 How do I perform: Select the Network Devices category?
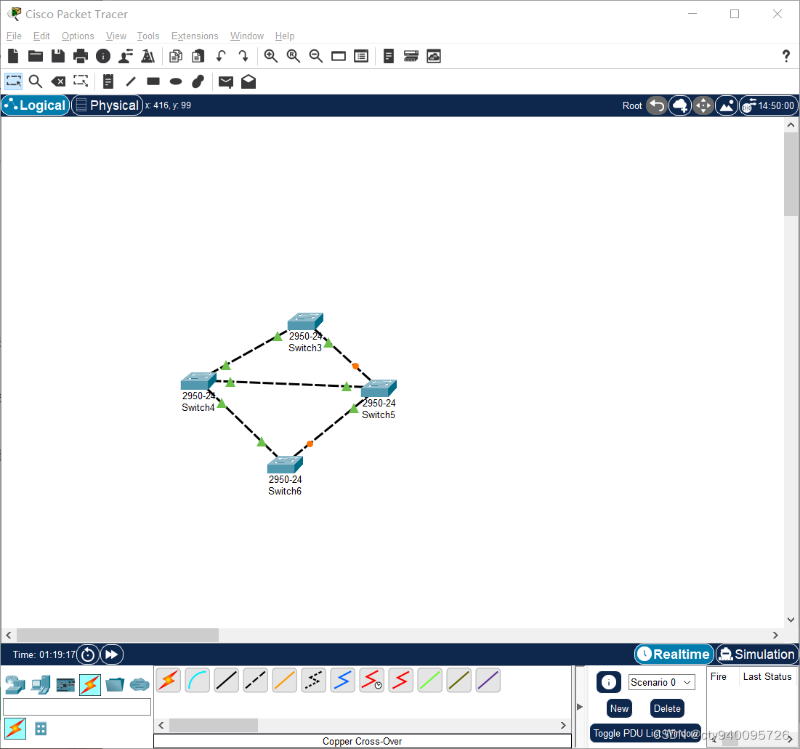point(15,685)
